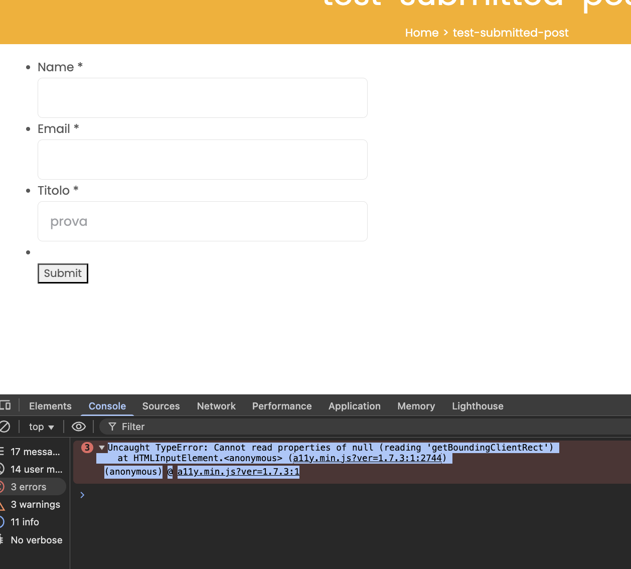
Task: Collapse the Uncaught TypeError stack trace
Action: click(x=102, y=448)
